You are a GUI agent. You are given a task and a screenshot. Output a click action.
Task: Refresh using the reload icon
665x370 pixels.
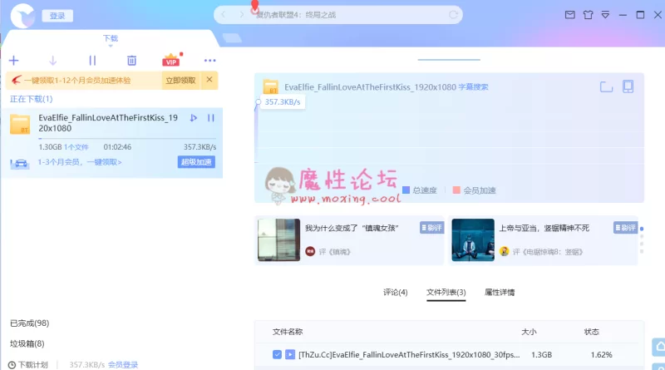click(453, 15)
